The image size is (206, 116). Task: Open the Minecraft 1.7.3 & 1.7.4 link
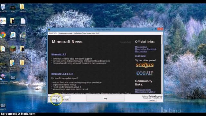(x=62, y=74)
